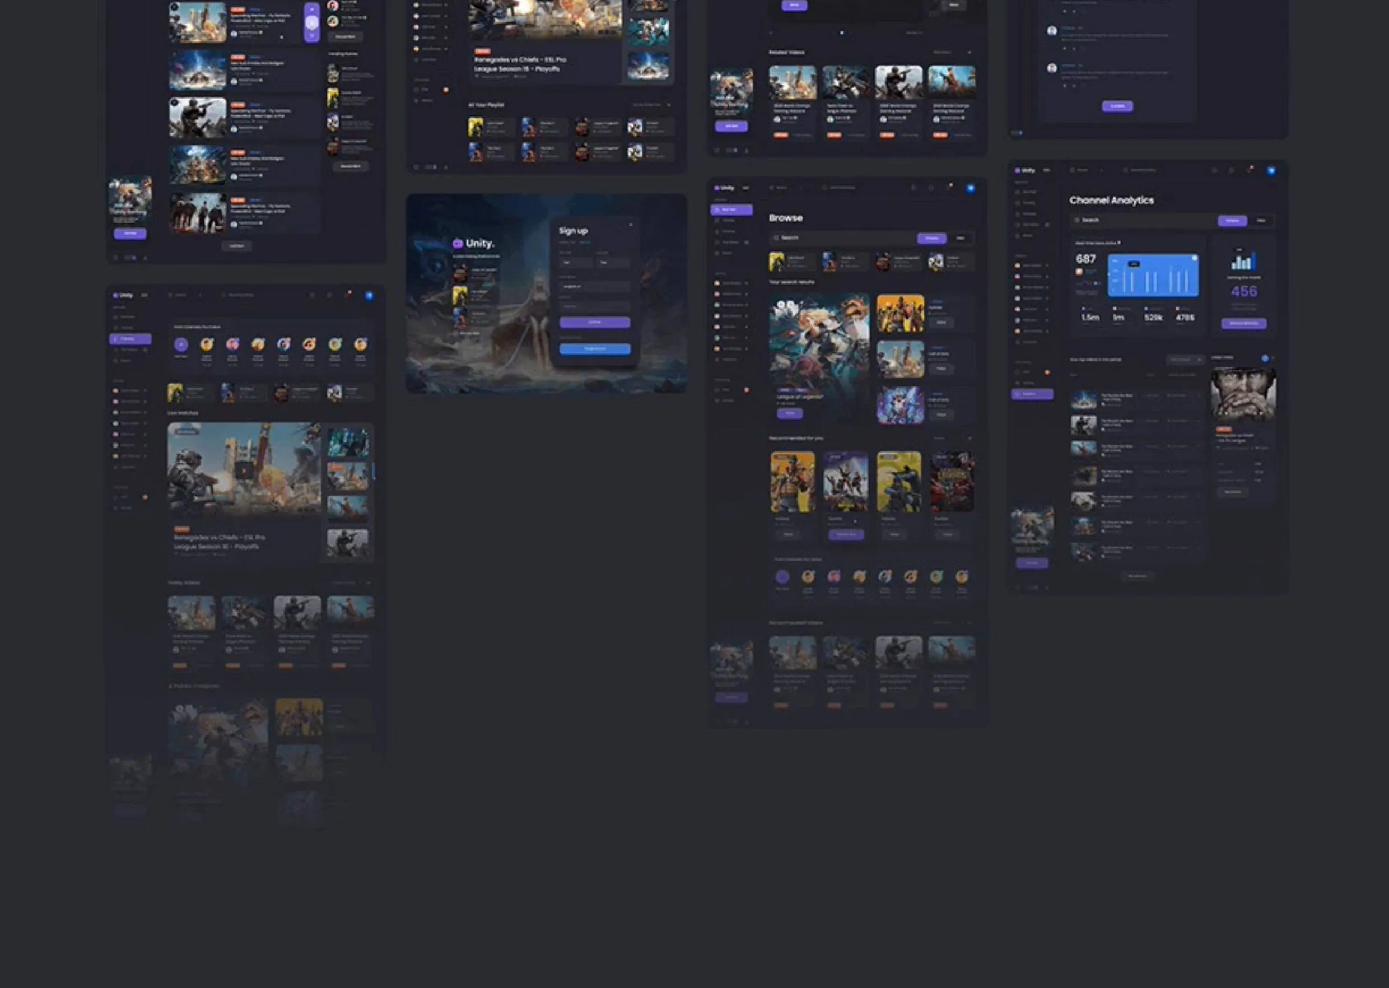
Task: Click play button on large live match video
Action: click(x=244, y=470)
